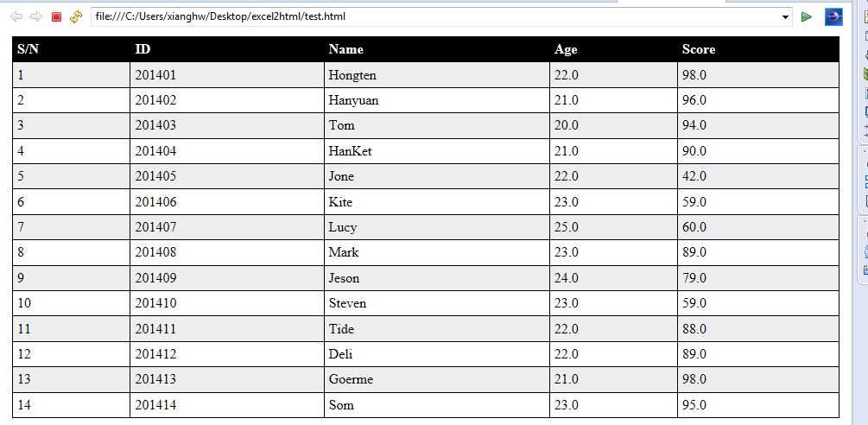Click the Name column header

[x=345, y=49]
